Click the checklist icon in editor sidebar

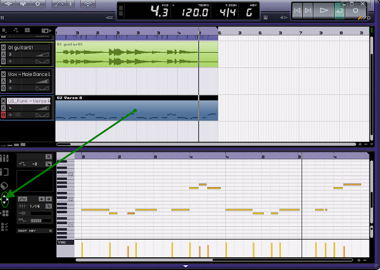click(5, 227)
